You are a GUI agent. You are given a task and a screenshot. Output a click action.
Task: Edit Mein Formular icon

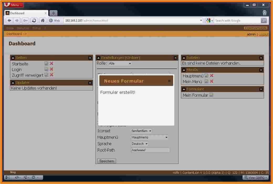click(x=211, y=95)
